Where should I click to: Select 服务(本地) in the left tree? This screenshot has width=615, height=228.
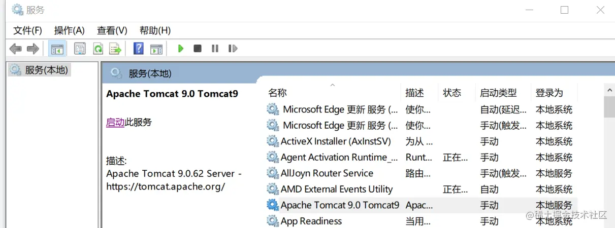(46, 70)
